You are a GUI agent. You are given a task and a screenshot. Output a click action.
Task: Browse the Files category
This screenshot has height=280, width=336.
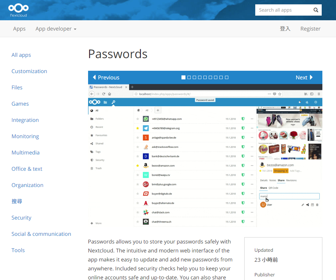click(x=17, y=87)
